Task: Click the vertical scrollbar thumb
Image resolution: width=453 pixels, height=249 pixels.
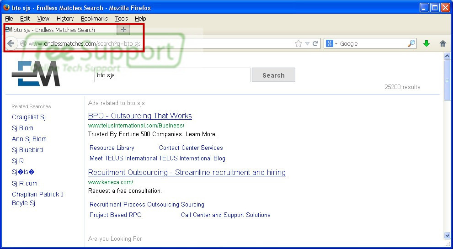Action: [x=447, y=80]
